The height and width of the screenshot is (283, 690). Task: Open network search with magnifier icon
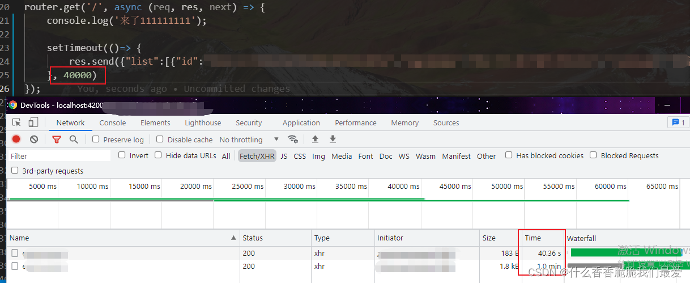[74, 140]
